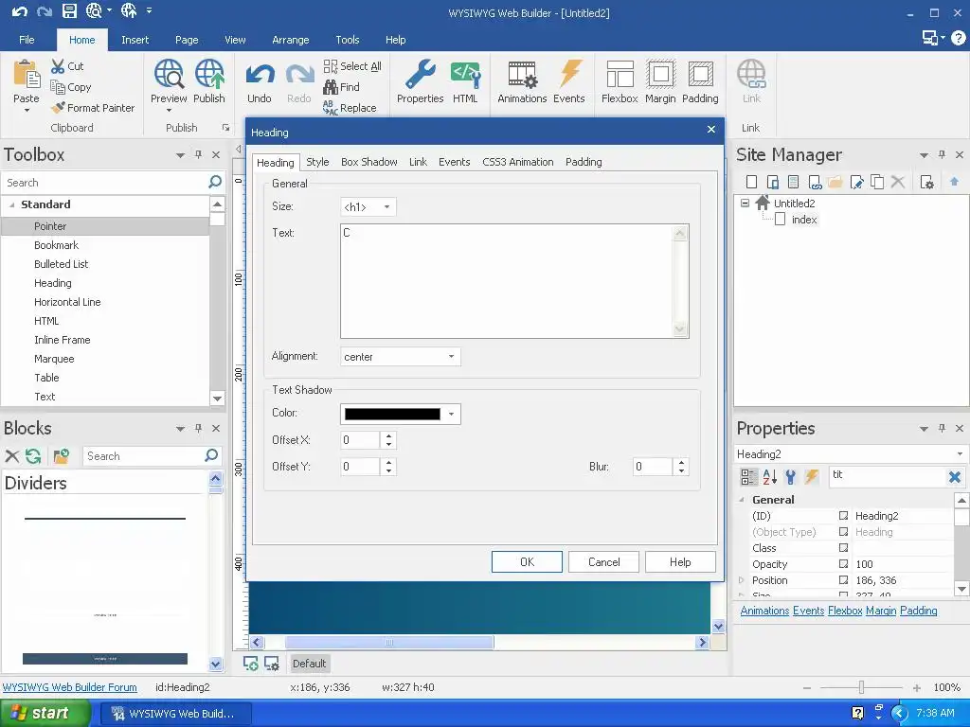Open the File menu

[x=27, y=40]
